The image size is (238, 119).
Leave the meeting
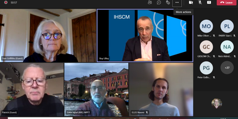[226, 3]
